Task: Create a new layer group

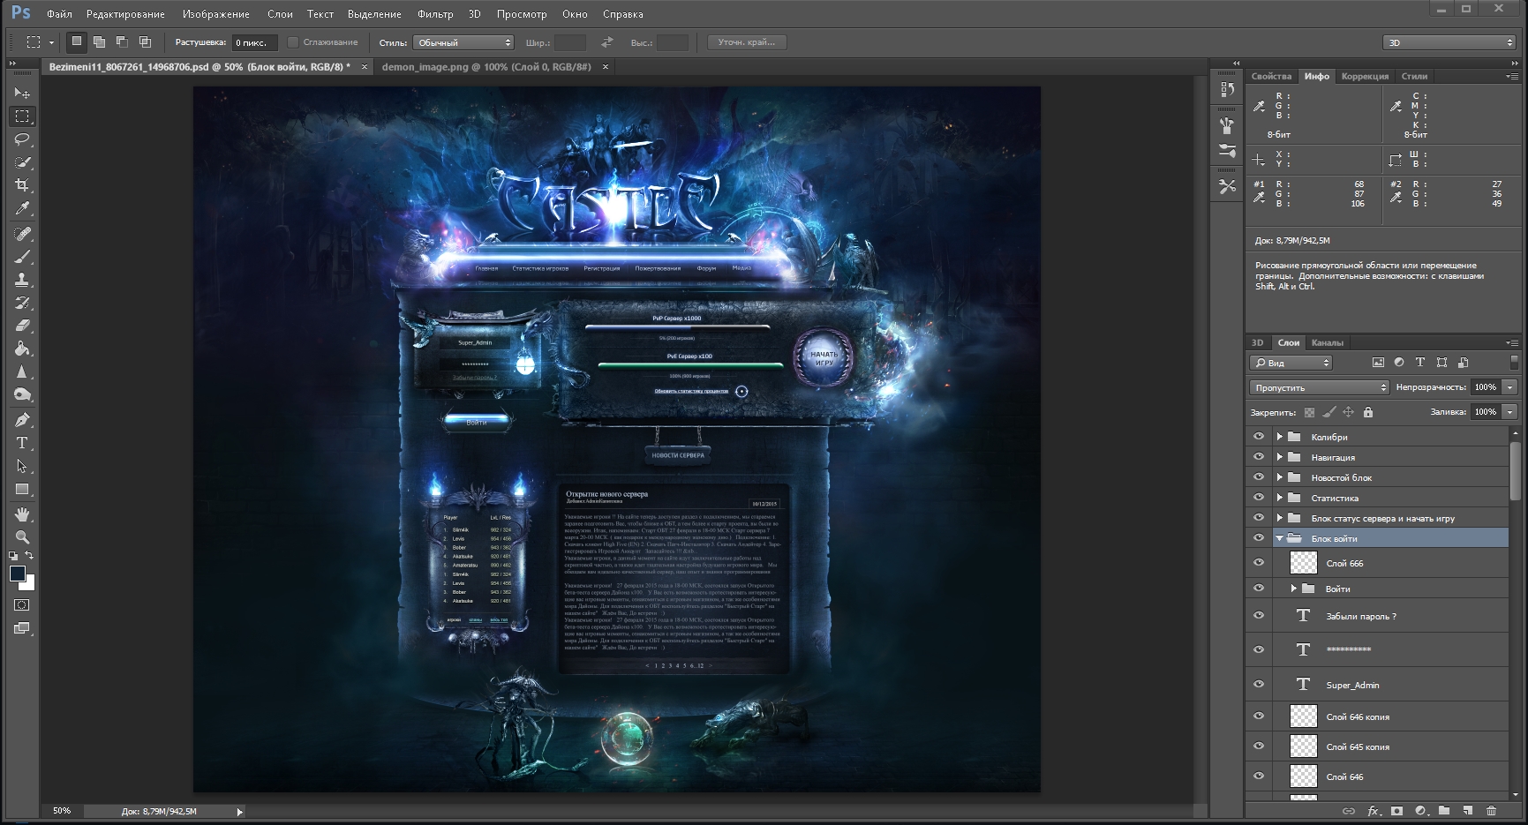Action: pos(1444,811)
